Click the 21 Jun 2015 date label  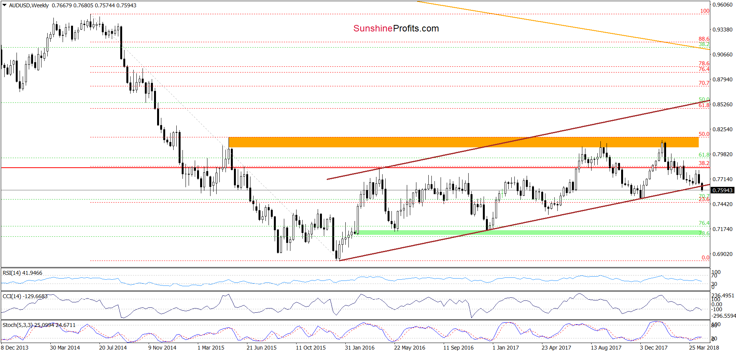pyautogui.click(x=262, y=348)
